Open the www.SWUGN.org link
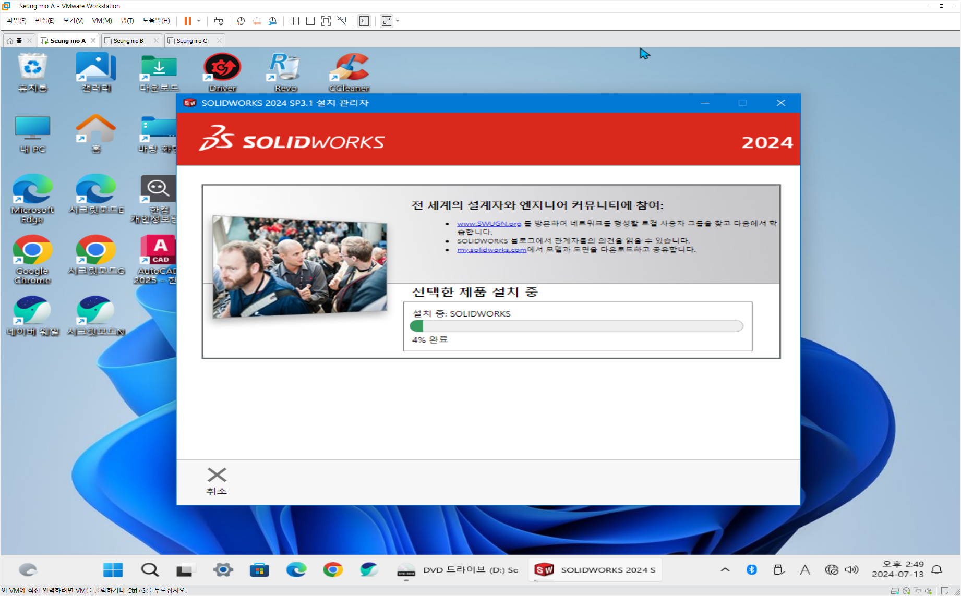This screenshot has width=961, height=596. (x=489, y=223)
